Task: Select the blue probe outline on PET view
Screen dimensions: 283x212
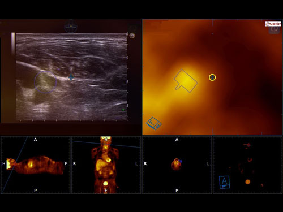Action: (x=186, y=81)
